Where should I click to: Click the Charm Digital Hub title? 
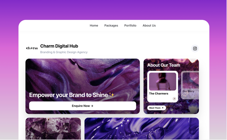pos(59,46)
